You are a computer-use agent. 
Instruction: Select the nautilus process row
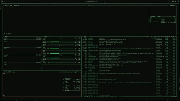(129, 43)
